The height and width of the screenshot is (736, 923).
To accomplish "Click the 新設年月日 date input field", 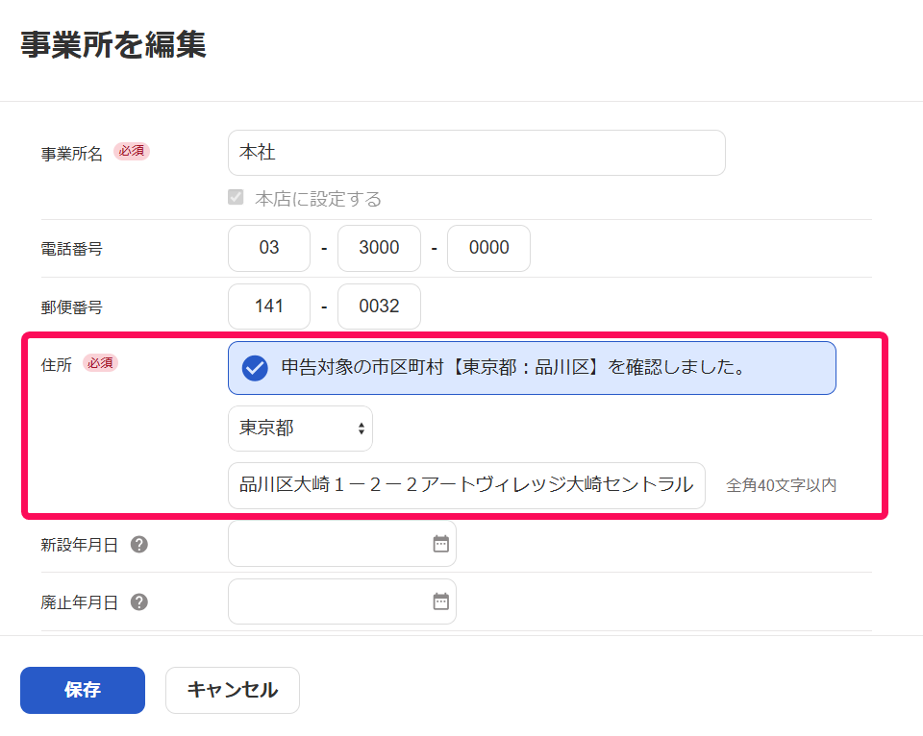I will coord(342,544).
